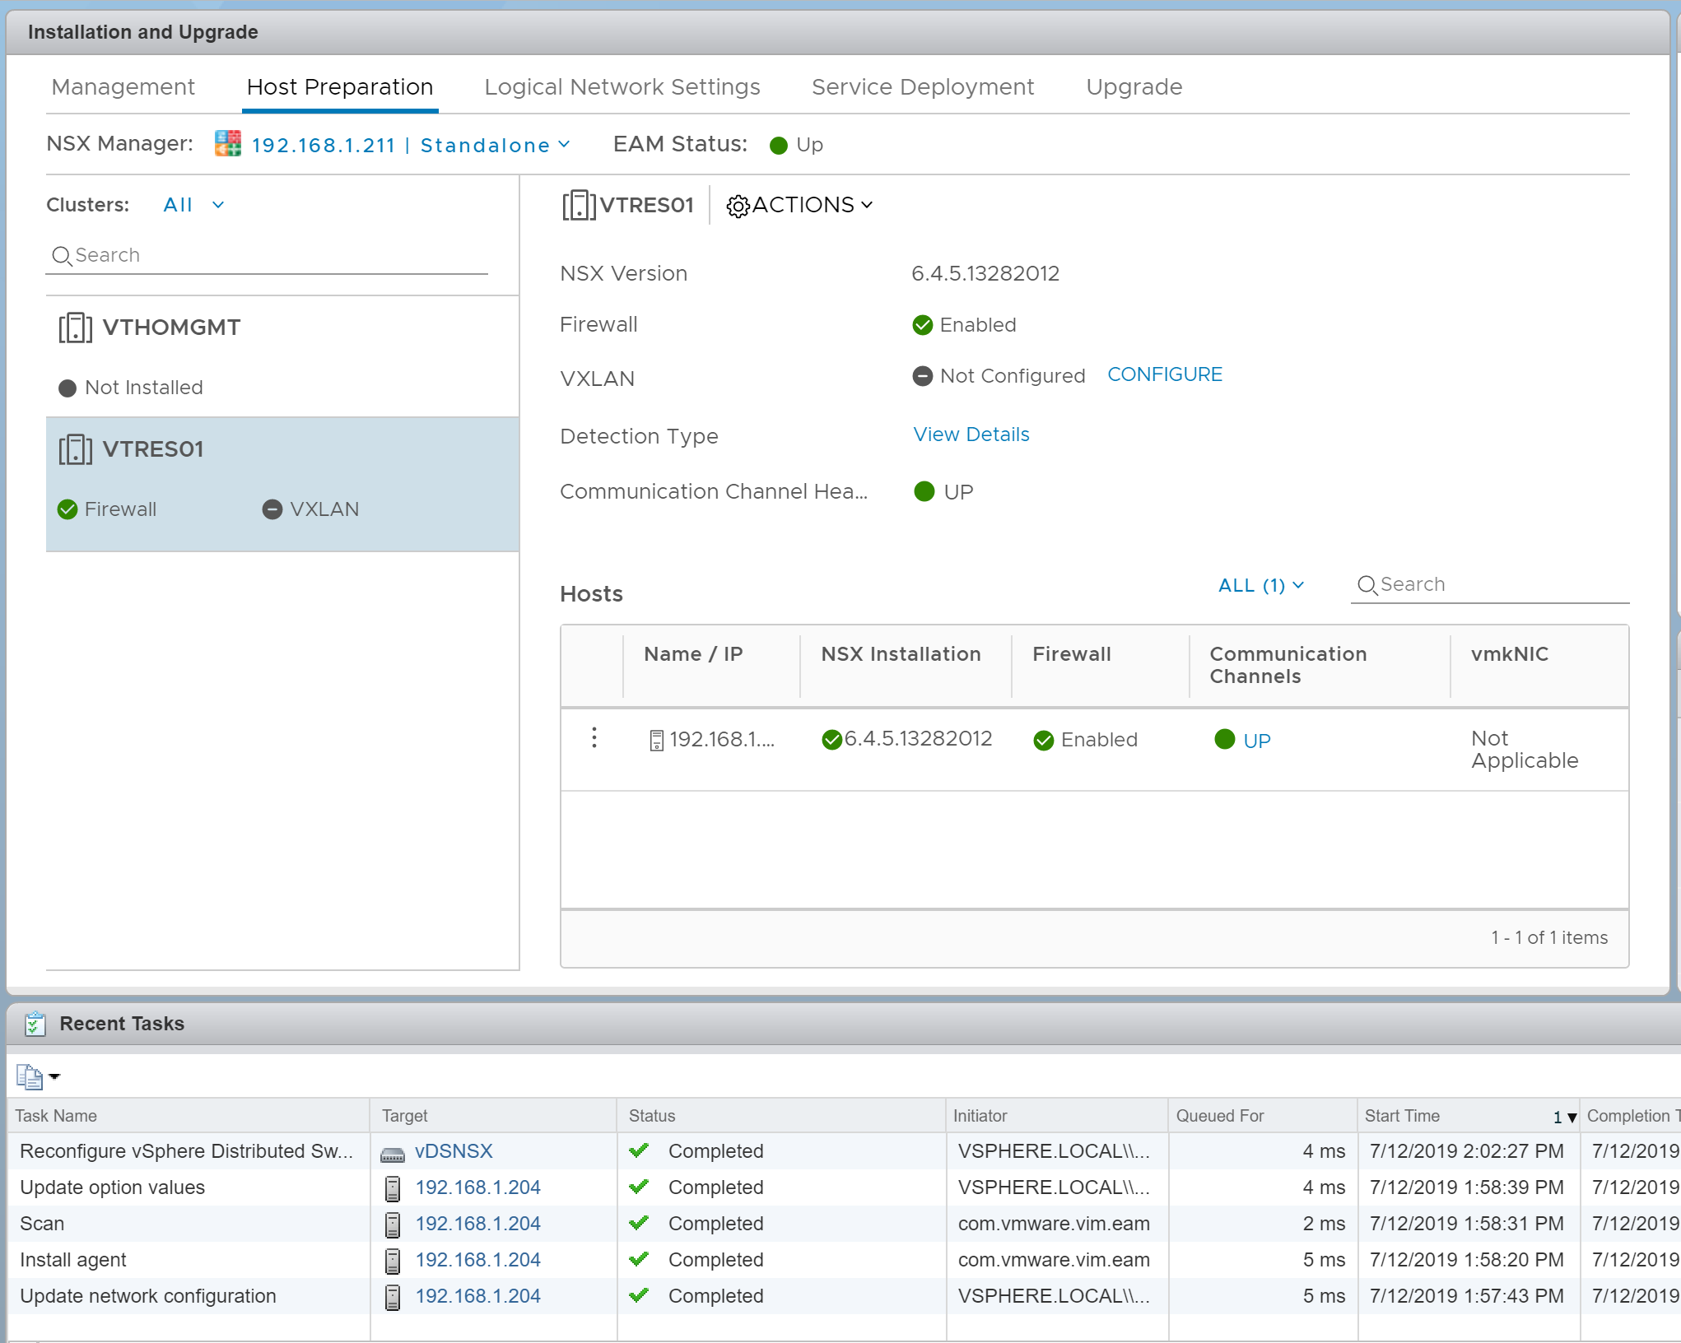Click the VTHOMGMT cluster icon

[x=75, y=328]
